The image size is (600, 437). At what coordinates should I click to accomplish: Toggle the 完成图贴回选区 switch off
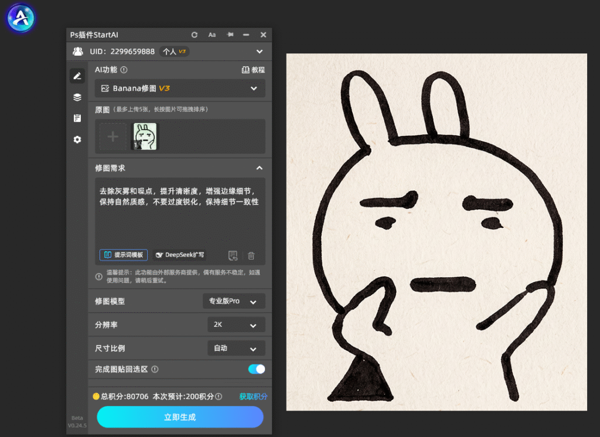[x=257, y=369]
